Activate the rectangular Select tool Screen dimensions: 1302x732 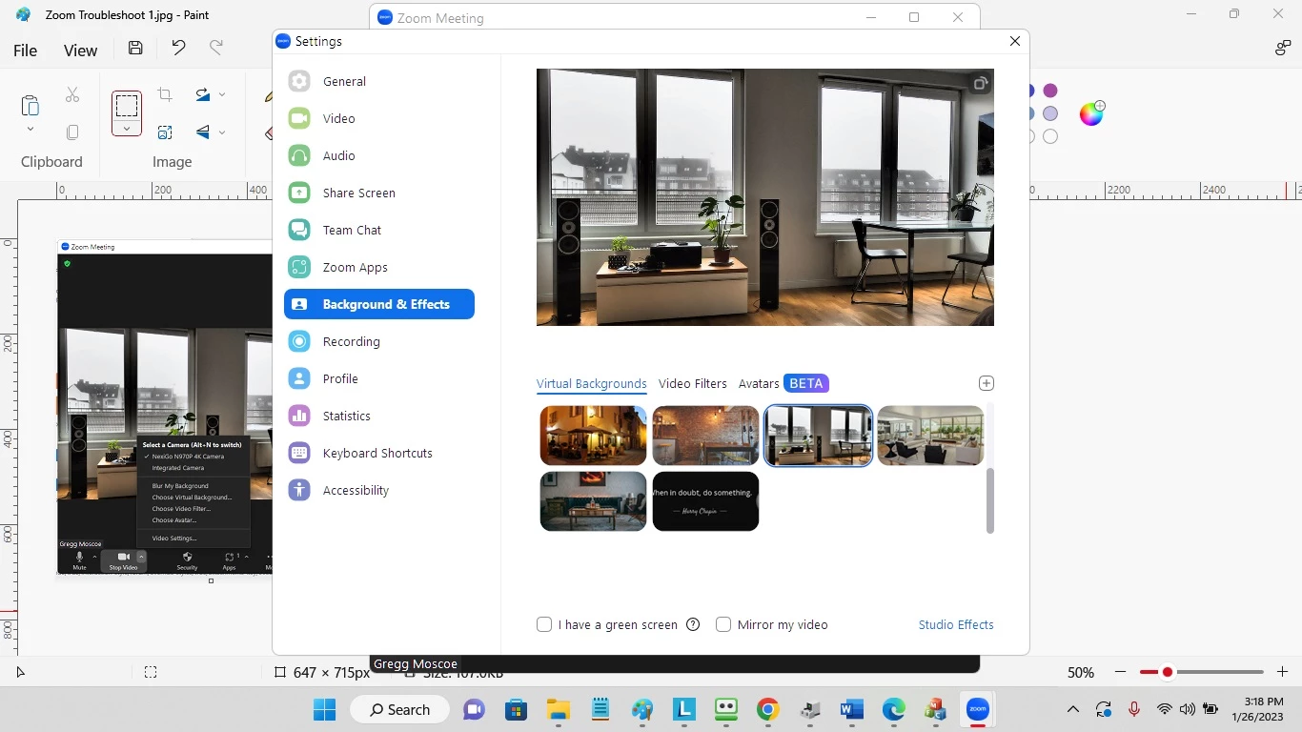(127, 104)
